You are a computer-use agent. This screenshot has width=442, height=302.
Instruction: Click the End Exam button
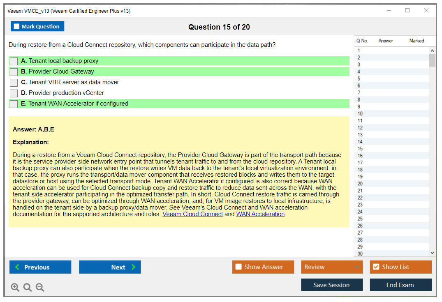400,285
